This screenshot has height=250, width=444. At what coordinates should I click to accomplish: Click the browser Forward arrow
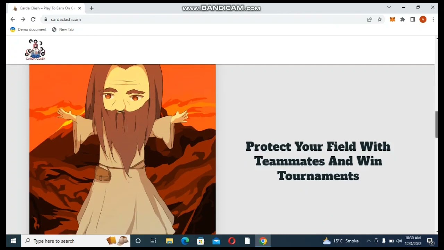coord(23,19)
